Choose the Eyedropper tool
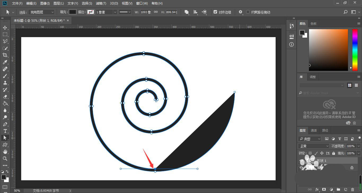 5,62
